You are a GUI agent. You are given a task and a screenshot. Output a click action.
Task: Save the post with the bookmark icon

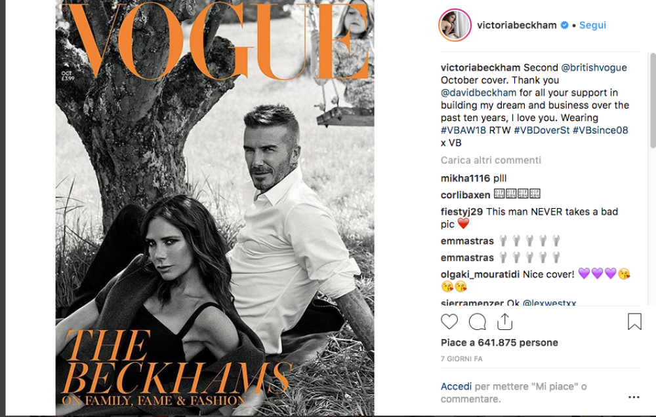point(634,321)
